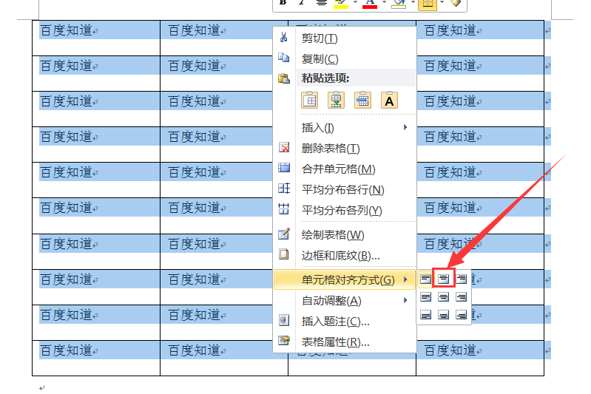Apply yellow text highlight color
591x394 pixels.
[341, 4]
